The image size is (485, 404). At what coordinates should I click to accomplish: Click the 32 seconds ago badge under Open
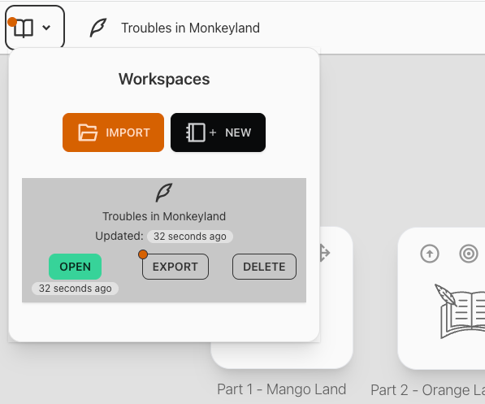click(76, 289)
